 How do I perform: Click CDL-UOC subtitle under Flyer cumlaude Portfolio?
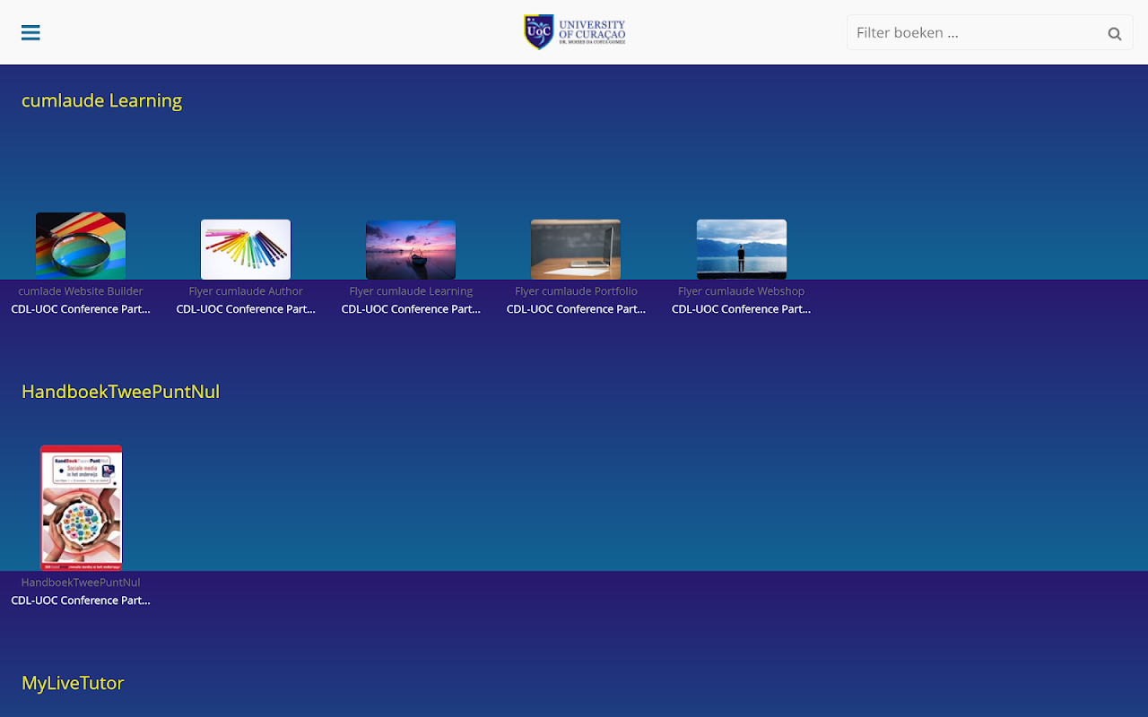tap(576, 309)
